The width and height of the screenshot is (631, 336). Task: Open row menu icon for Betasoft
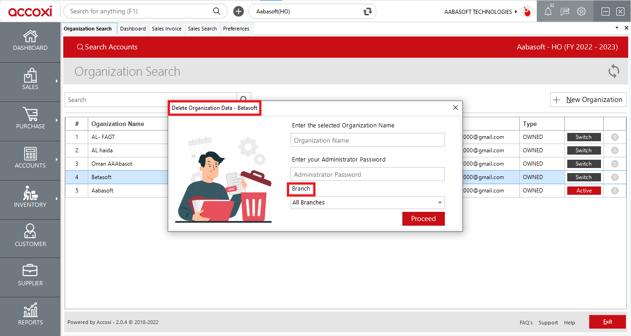click(x=615, y=177)
